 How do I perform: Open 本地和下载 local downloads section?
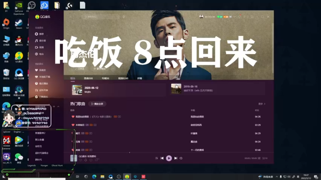click(43, 77)
